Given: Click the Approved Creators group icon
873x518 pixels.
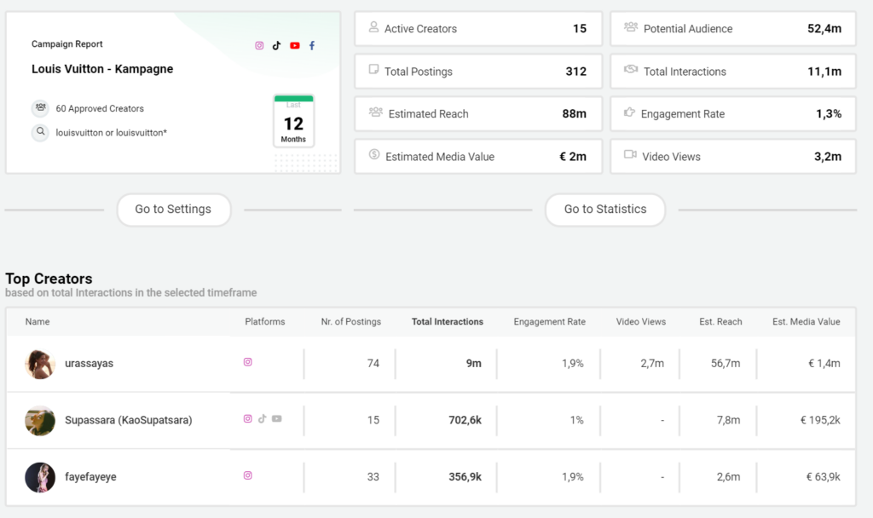Looking at the screenshot, I should click(x=40, y=108).
